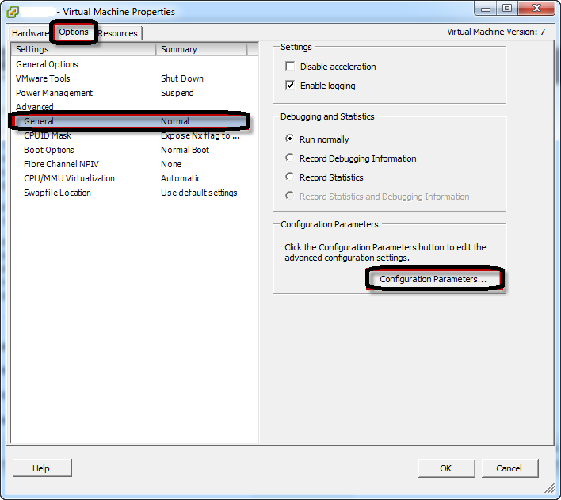
Task: Open the Configuration Parameters dialog
Action: pyautogui.click(x=433, y=279)
